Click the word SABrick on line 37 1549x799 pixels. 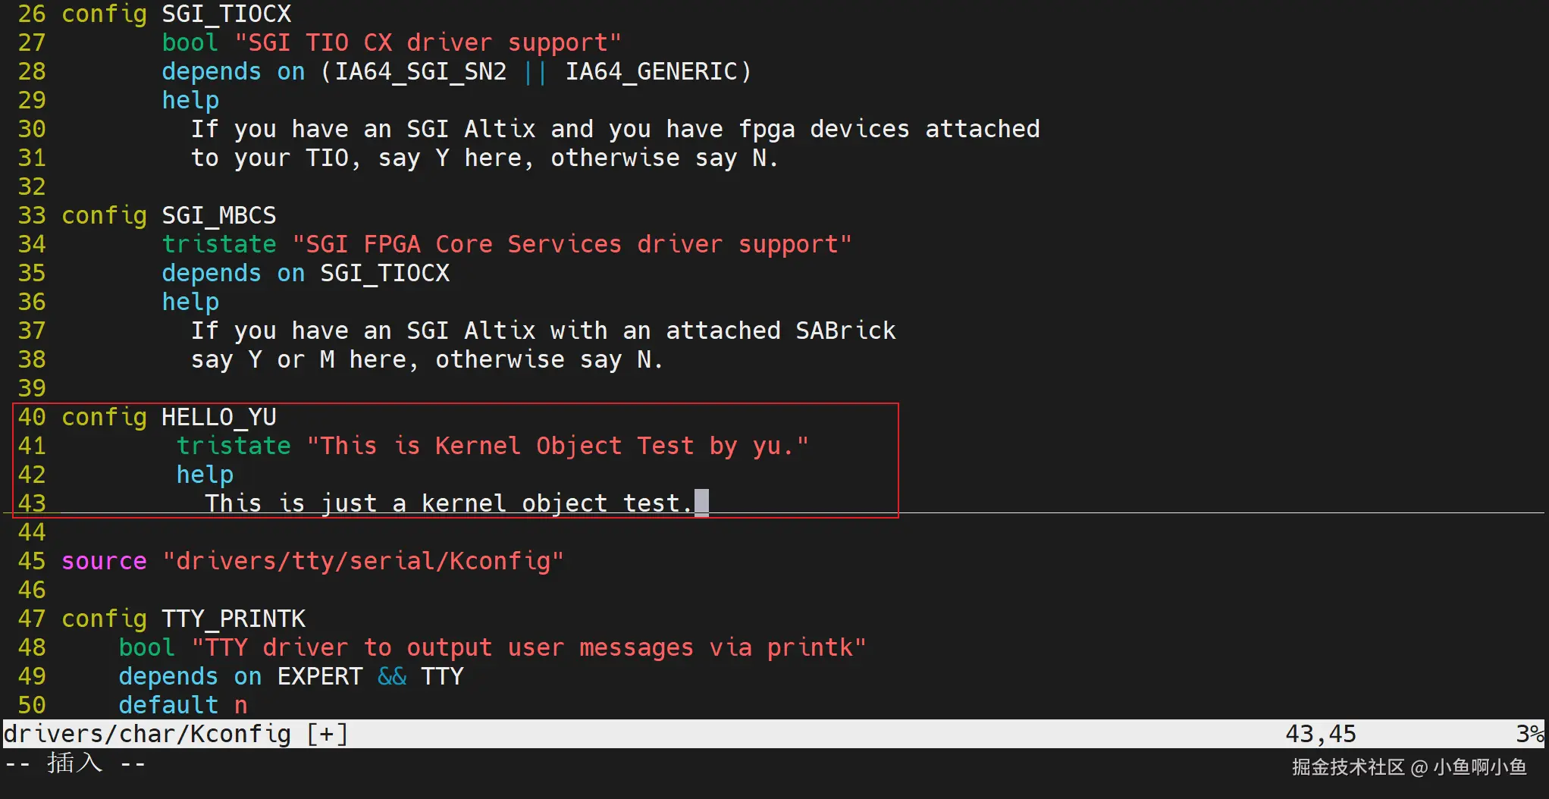[x=845, y=331]
